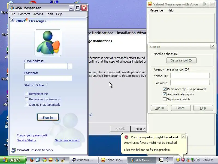The height and width of the screenshot is (164, 218).
Task: Open the Messenger menu in Yahoo! Messenger
Action: 157,10
